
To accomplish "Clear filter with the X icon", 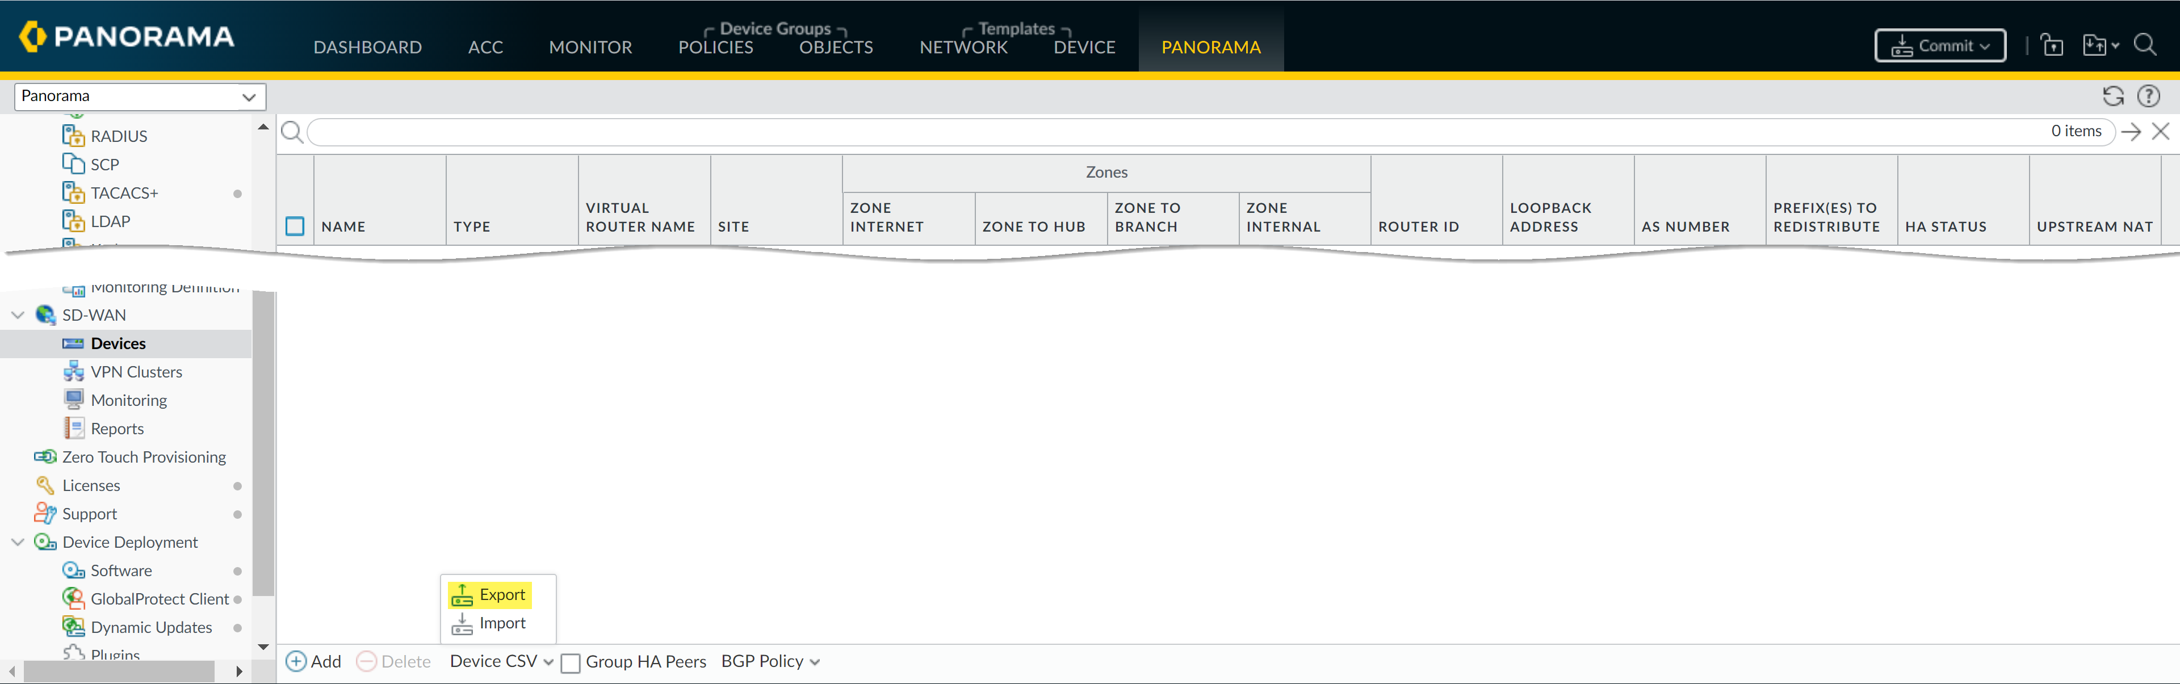I will pos(2161,131).
